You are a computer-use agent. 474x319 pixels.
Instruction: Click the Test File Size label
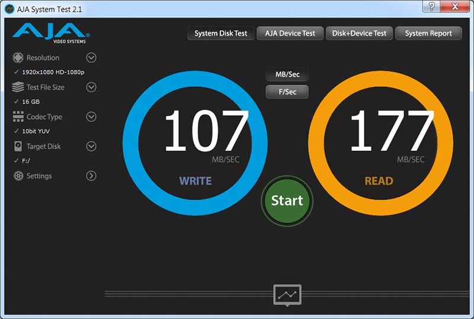46,88
